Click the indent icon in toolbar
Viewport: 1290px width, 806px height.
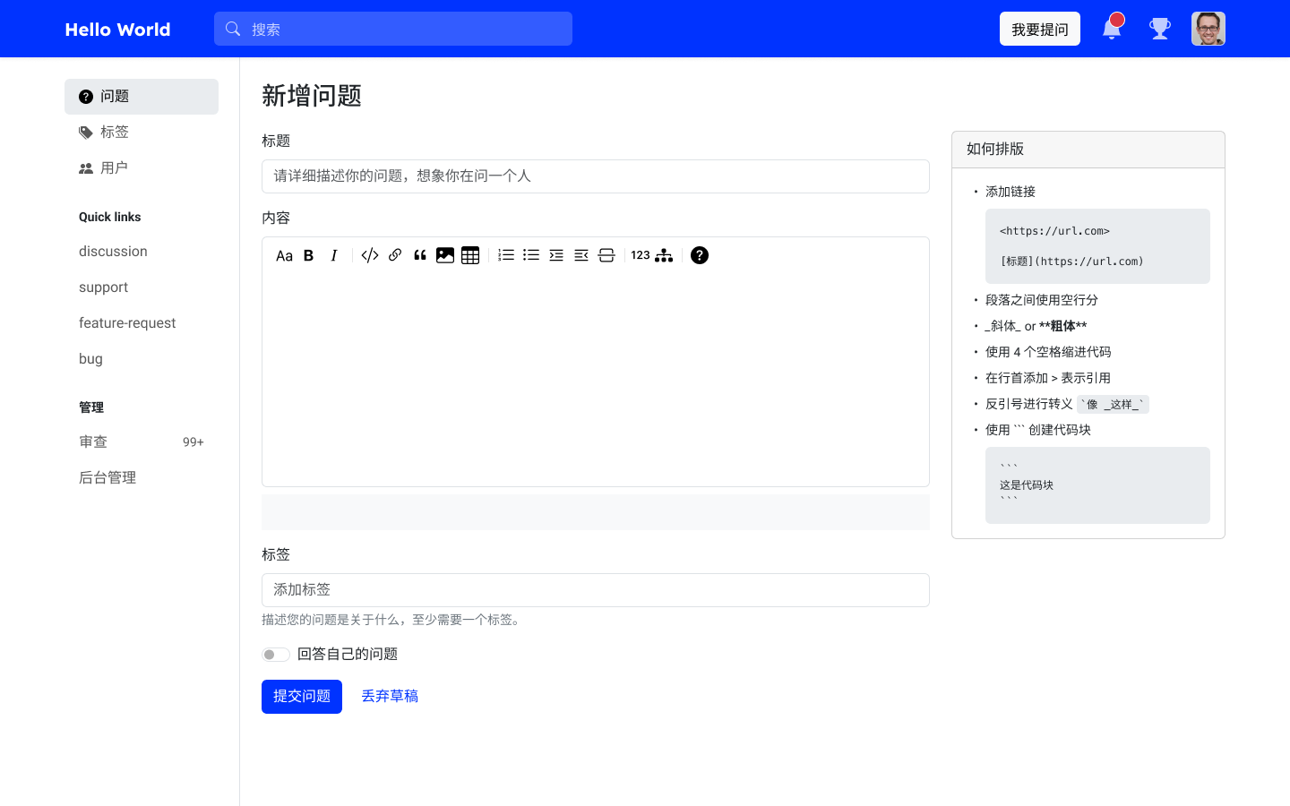point(556,255)
